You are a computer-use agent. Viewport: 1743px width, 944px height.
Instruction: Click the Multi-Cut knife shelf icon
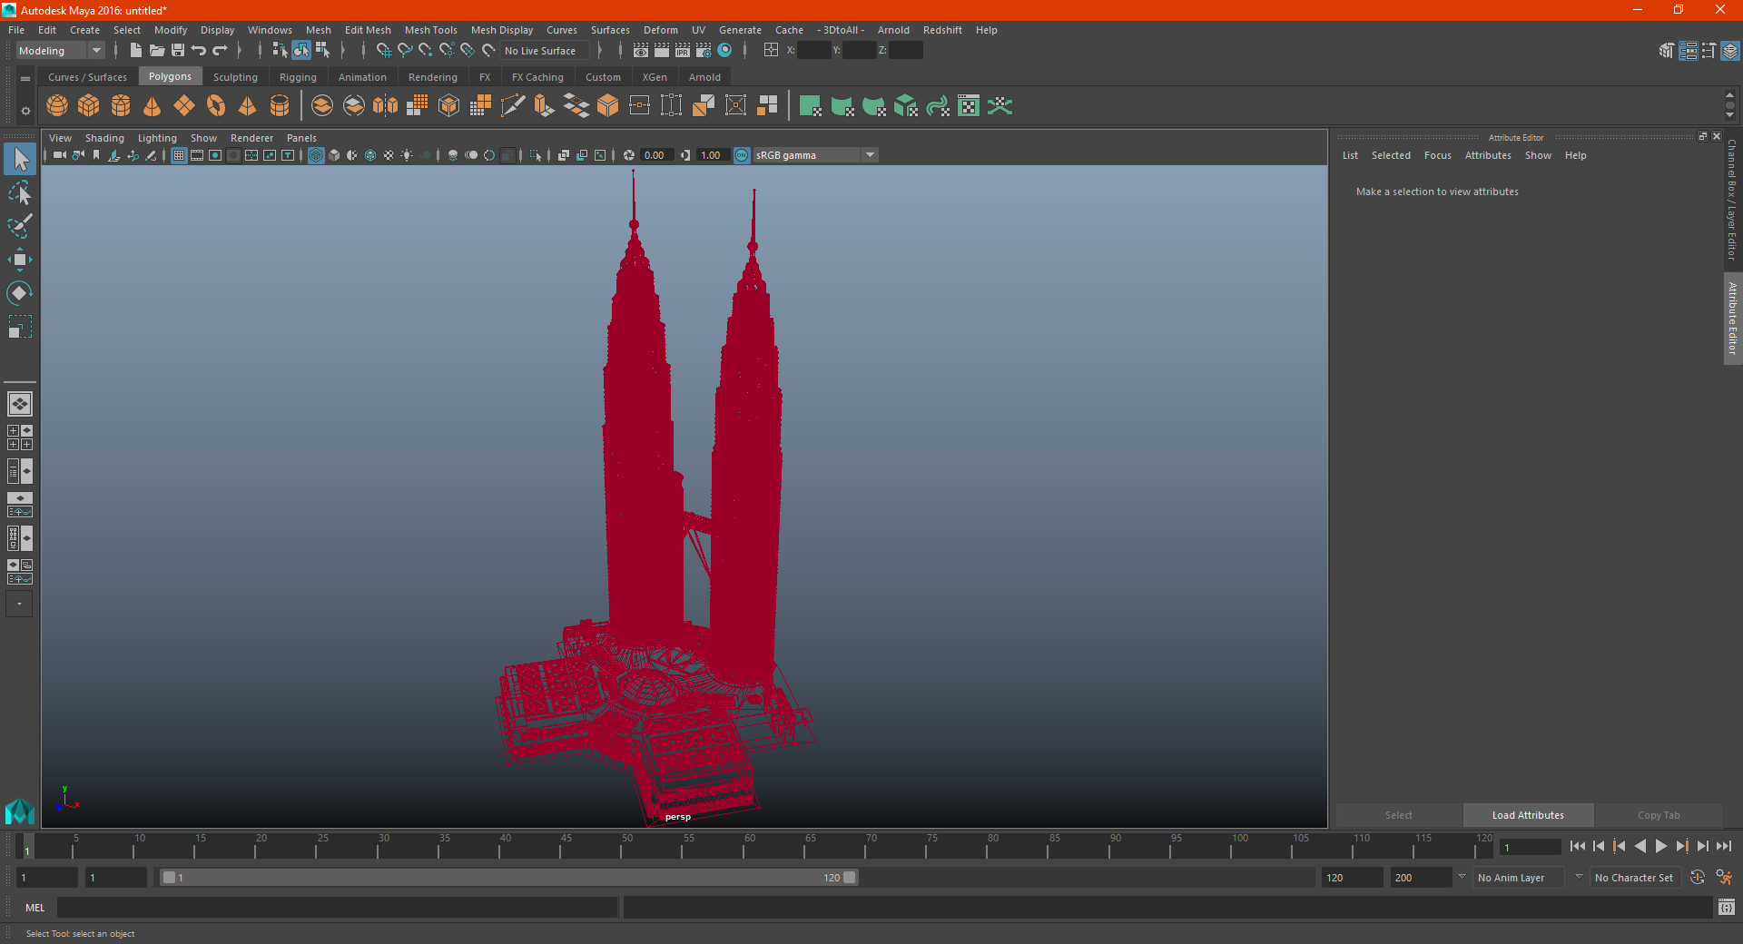point(513,106)
